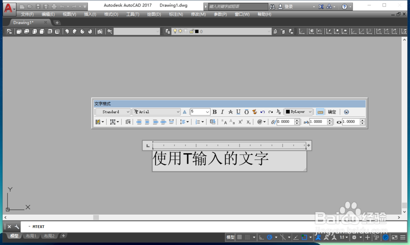The image size is (410, 245).
Task: Open the columns dropdown in format toolbar
Action: click(x=99, y=122)
